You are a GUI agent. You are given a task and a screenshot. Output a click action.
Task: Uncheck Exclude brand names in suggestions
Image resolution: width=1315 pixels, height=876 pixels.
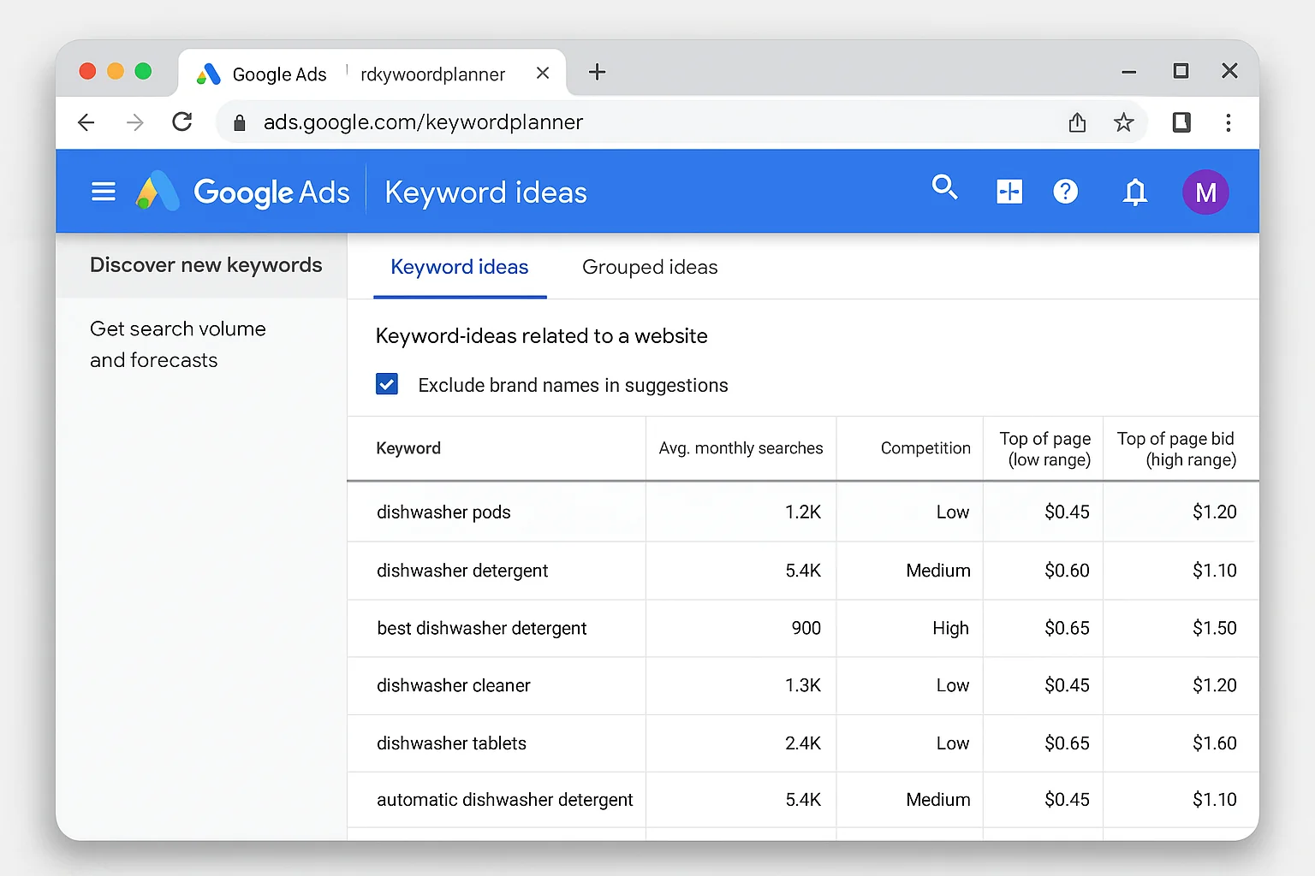point(387,383)
